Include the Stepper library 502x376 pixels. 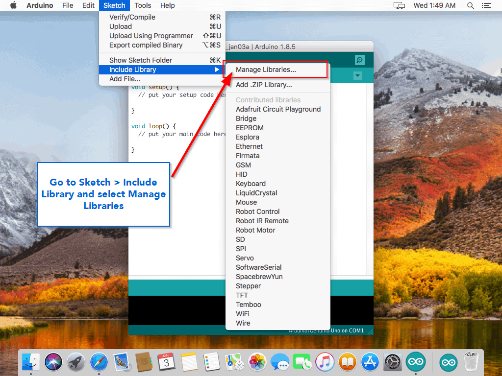pyautogui.click(x=278, y=286)
